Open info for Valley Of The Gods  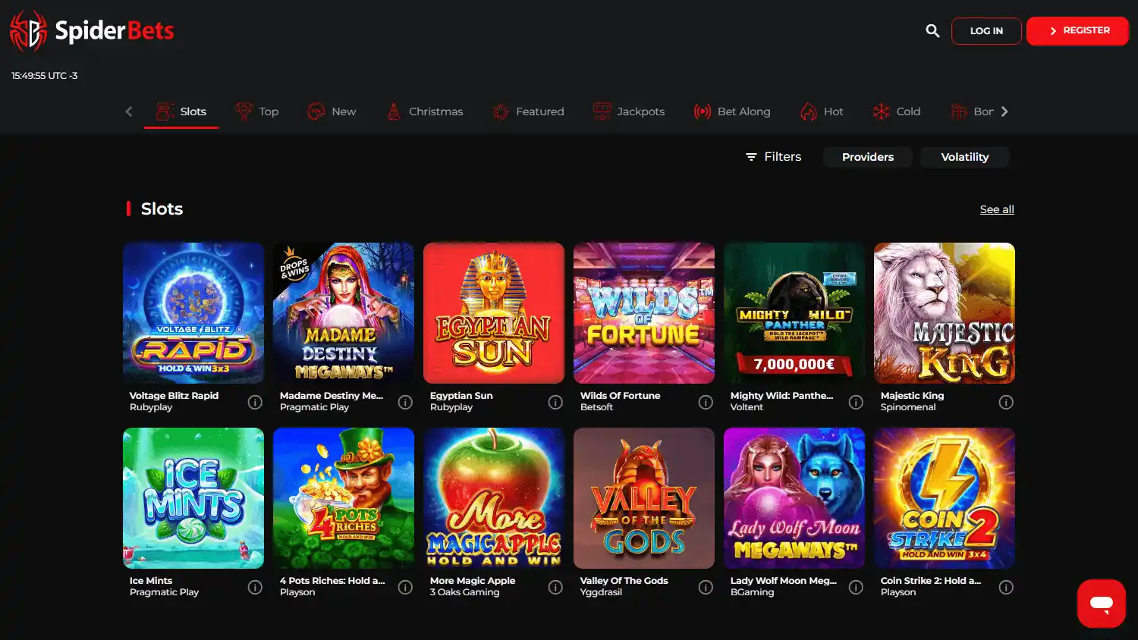(x=706, y=587)
